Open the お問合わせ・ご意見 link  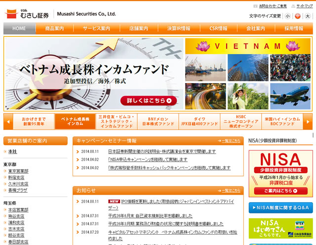point(273,6)
